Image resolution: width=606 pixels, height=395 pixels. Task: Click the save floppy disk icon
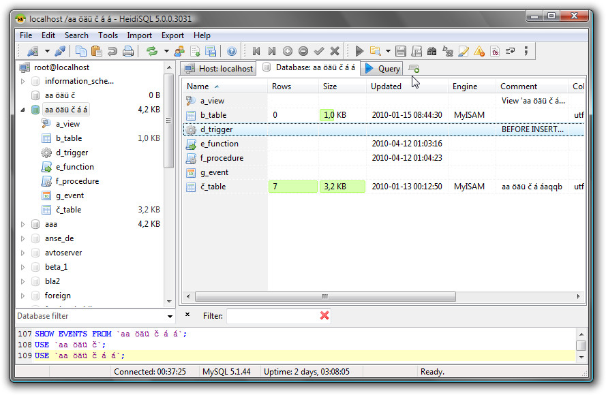pyautogui.click(x=401, y=51)
